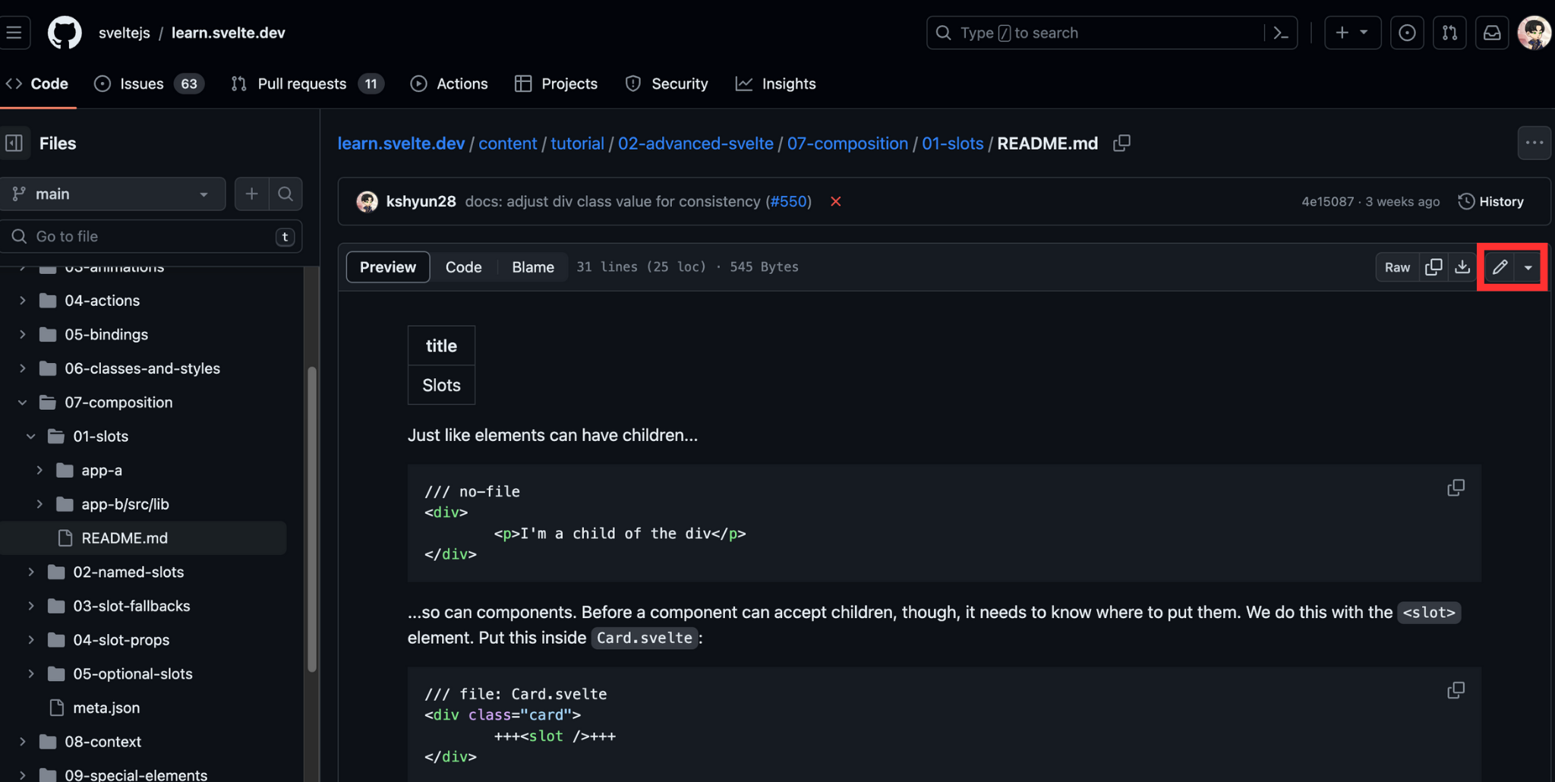Open the more options ellipsis icon

[x=1533, y=143]
